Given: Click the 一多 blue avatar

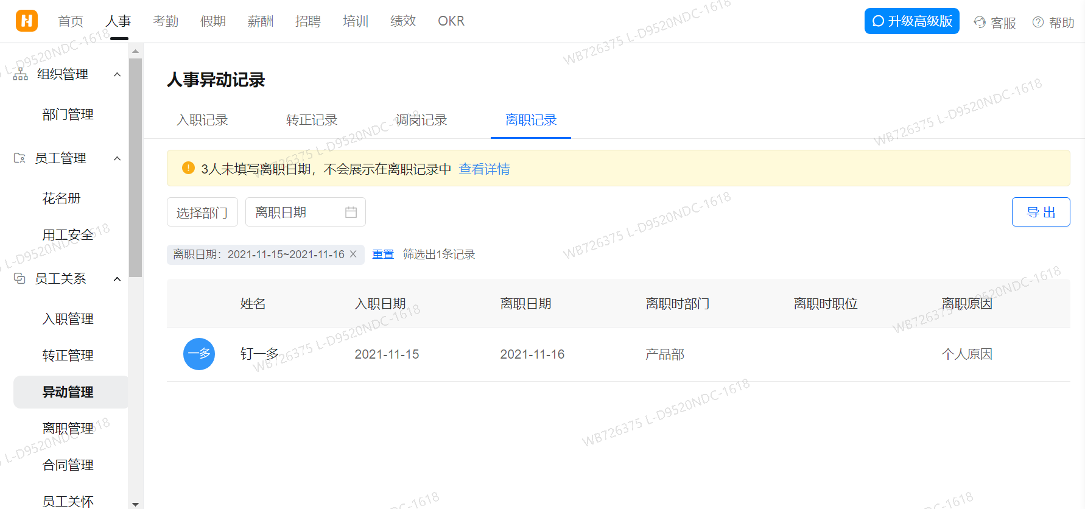Looking at the screenshot, I should pyautogui.click(x=199, y=354).
